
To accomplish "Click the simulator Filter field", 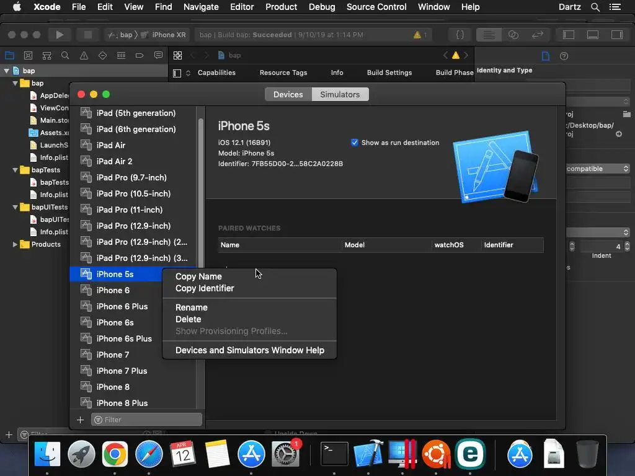I will coord(146,420).
